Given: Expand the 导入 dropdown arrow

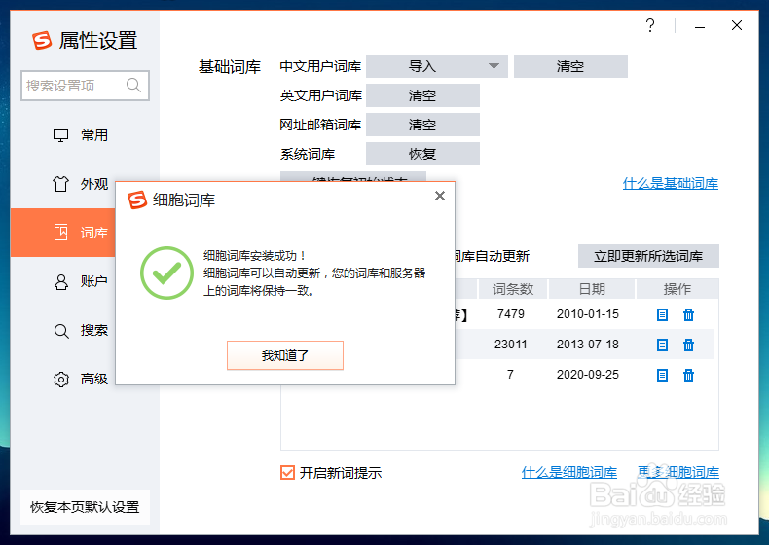Looking at the screenshot, I should point(494,66).
